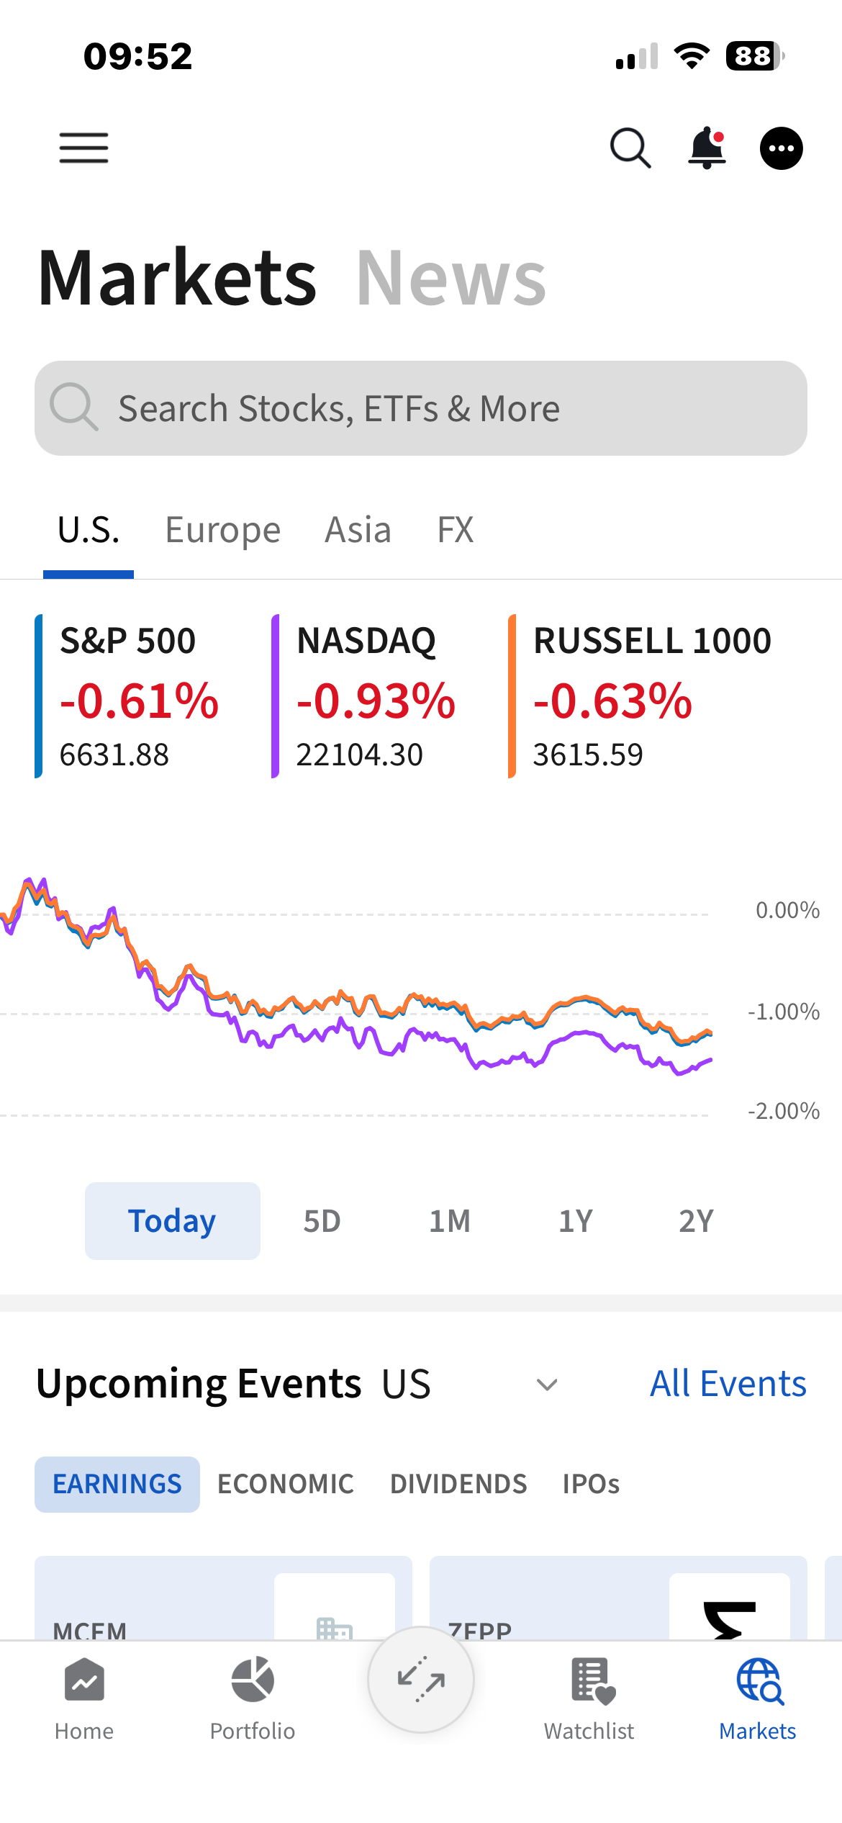Tap the Search Stocks, ETFs & More field

pyautogui.click(x=421, y=408)
